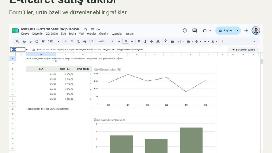Open more toolbar options (three dots)
The height and width of the screenshot is (153, 272).
pos(223,42)
